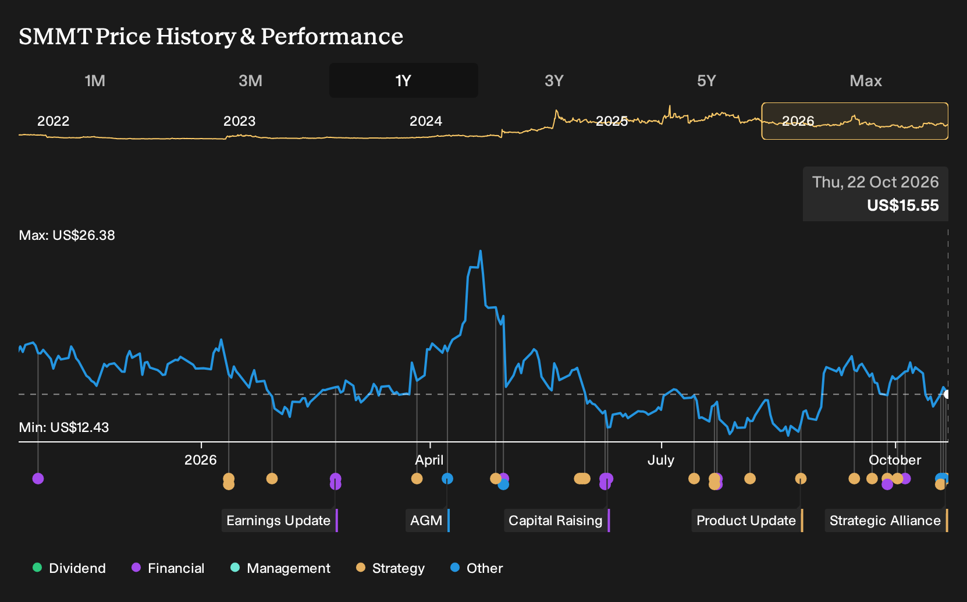Select the 1Y time range tab

403,81
